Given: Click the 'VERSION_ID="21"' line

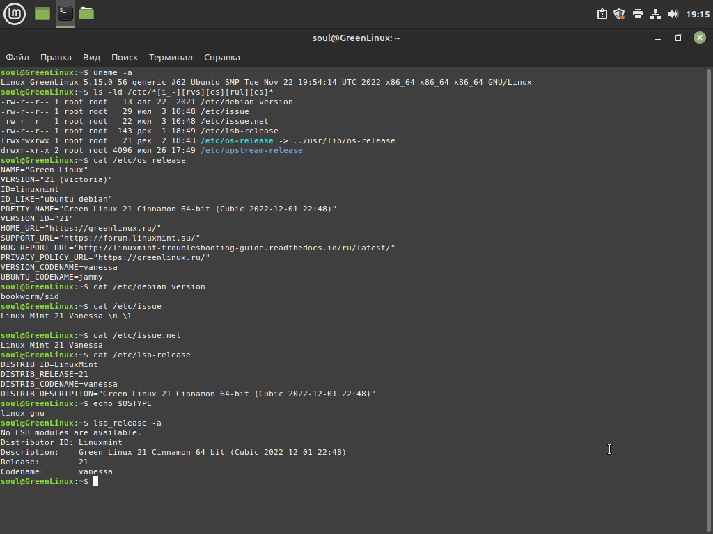Looking at the screenshot, I should [37, 219].
